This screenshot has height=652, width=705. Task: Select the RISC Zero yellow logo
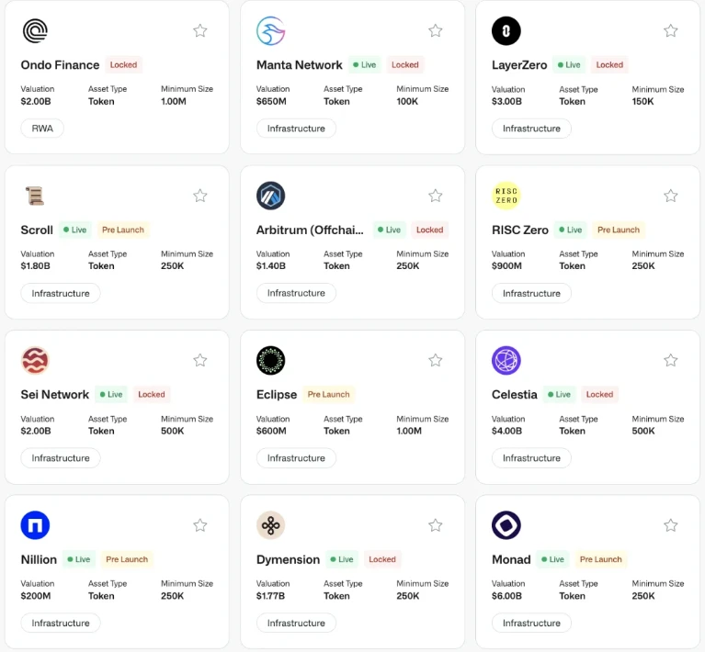pos(506,196)
